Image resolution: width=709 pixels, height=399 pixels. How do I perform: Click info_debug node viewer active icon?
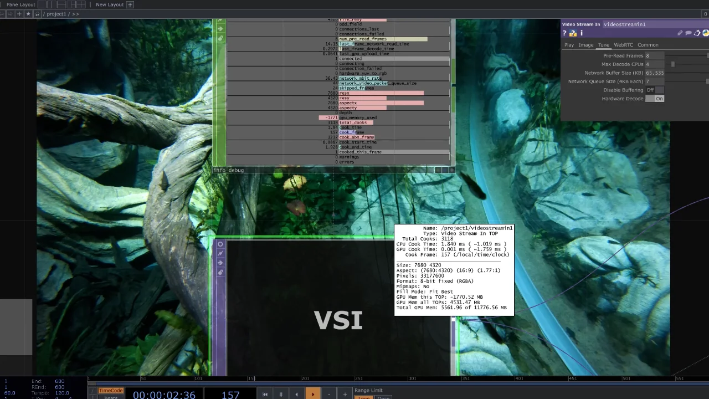453,170
